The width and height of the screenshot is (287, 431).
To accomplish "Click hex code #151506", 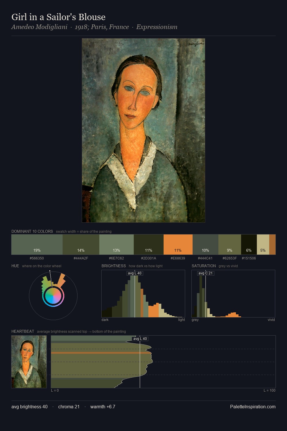I will coord(249,258).
